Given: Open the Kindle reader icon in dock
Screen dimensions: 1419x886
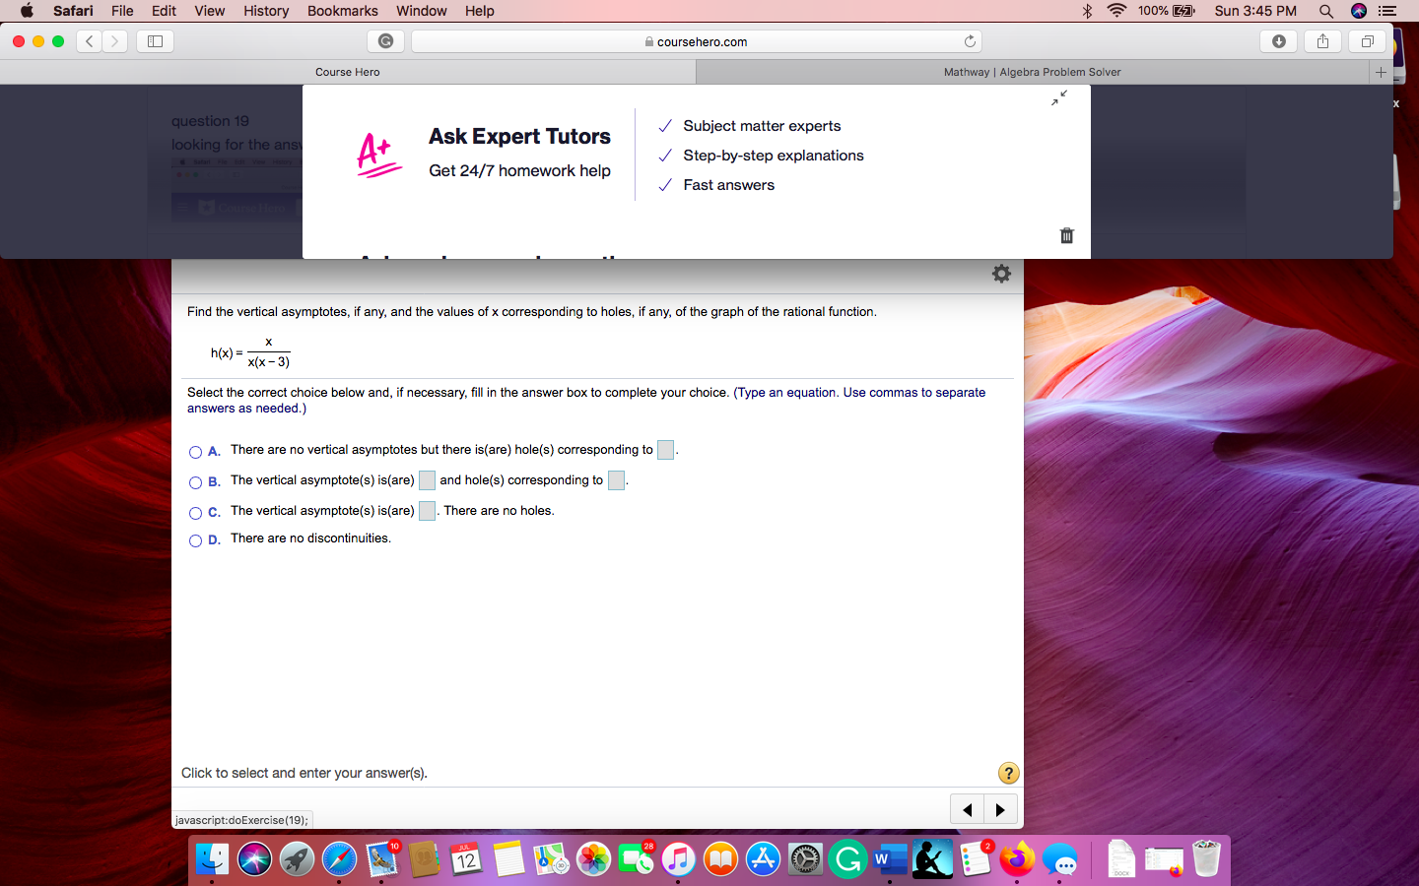Looking at the screenshot, I should coord(932,859).
